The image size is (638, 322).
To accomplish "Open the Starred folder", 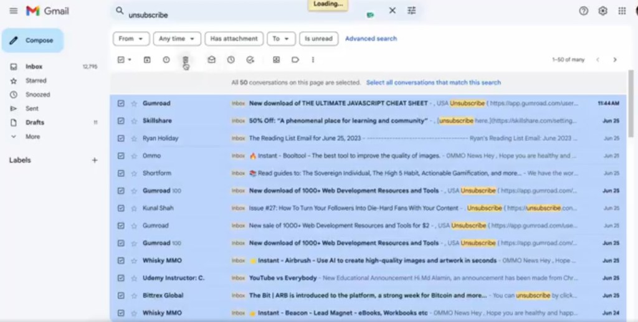I will click(x=36, y=80).
